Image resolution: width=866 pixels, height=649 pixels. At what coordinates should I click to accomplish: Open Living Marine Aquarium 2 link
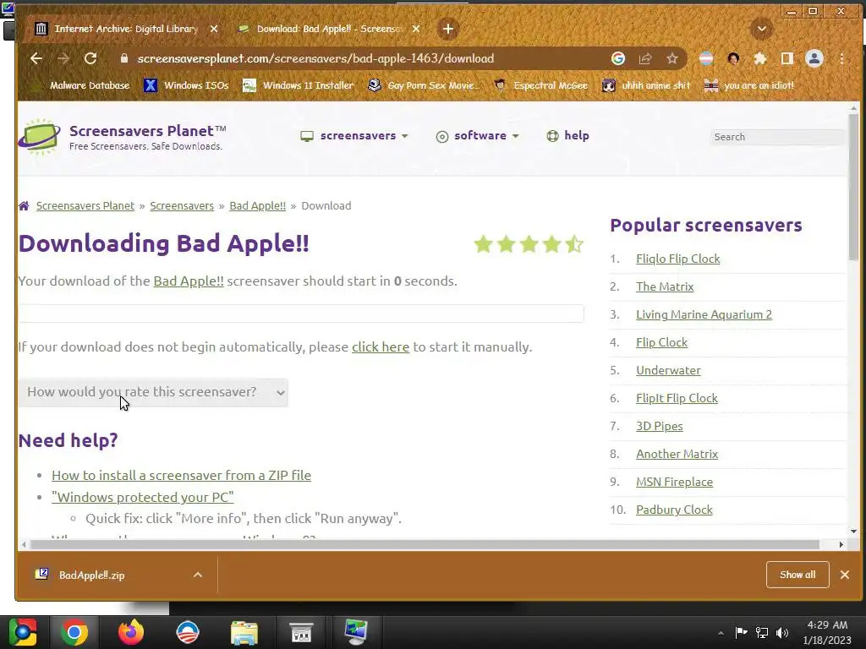(x=704, y=314)
